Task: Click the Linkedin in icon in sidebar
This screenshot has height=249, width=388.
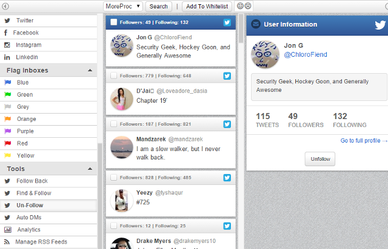Action: click(7, 57)
